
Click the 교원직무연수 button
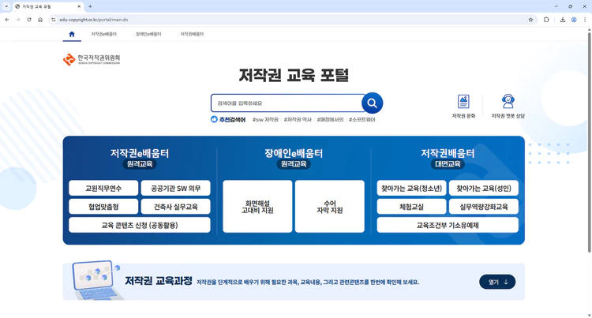tap(103, 189)
